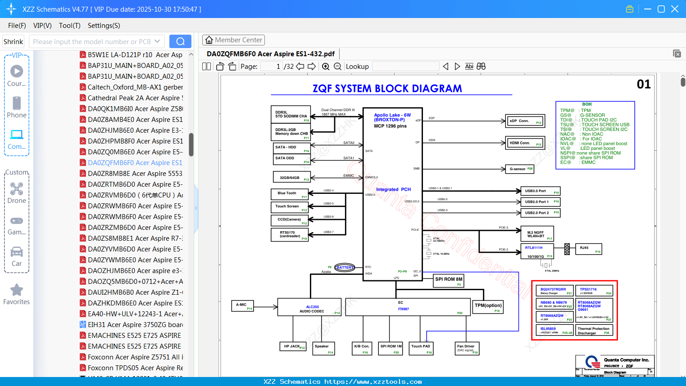Toggle Abi text match option
The image size is (686, 386).
(x=469, y=67)
